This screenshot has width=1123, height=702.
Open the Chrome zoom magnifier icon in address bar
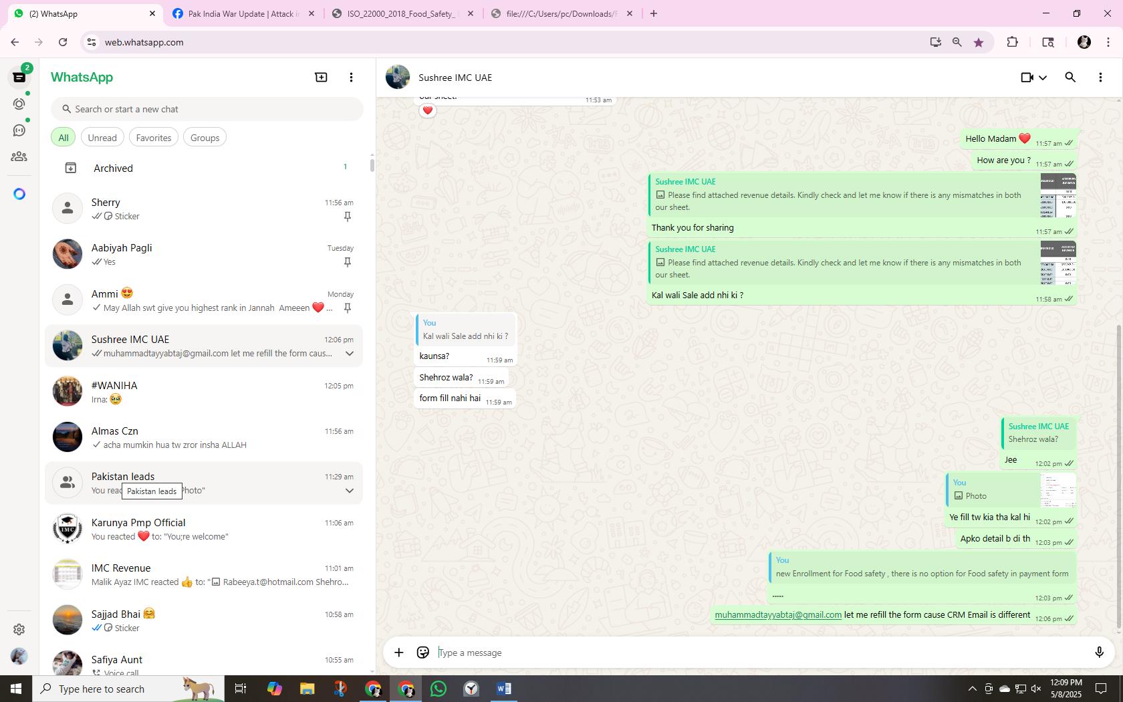coord(957,42)
